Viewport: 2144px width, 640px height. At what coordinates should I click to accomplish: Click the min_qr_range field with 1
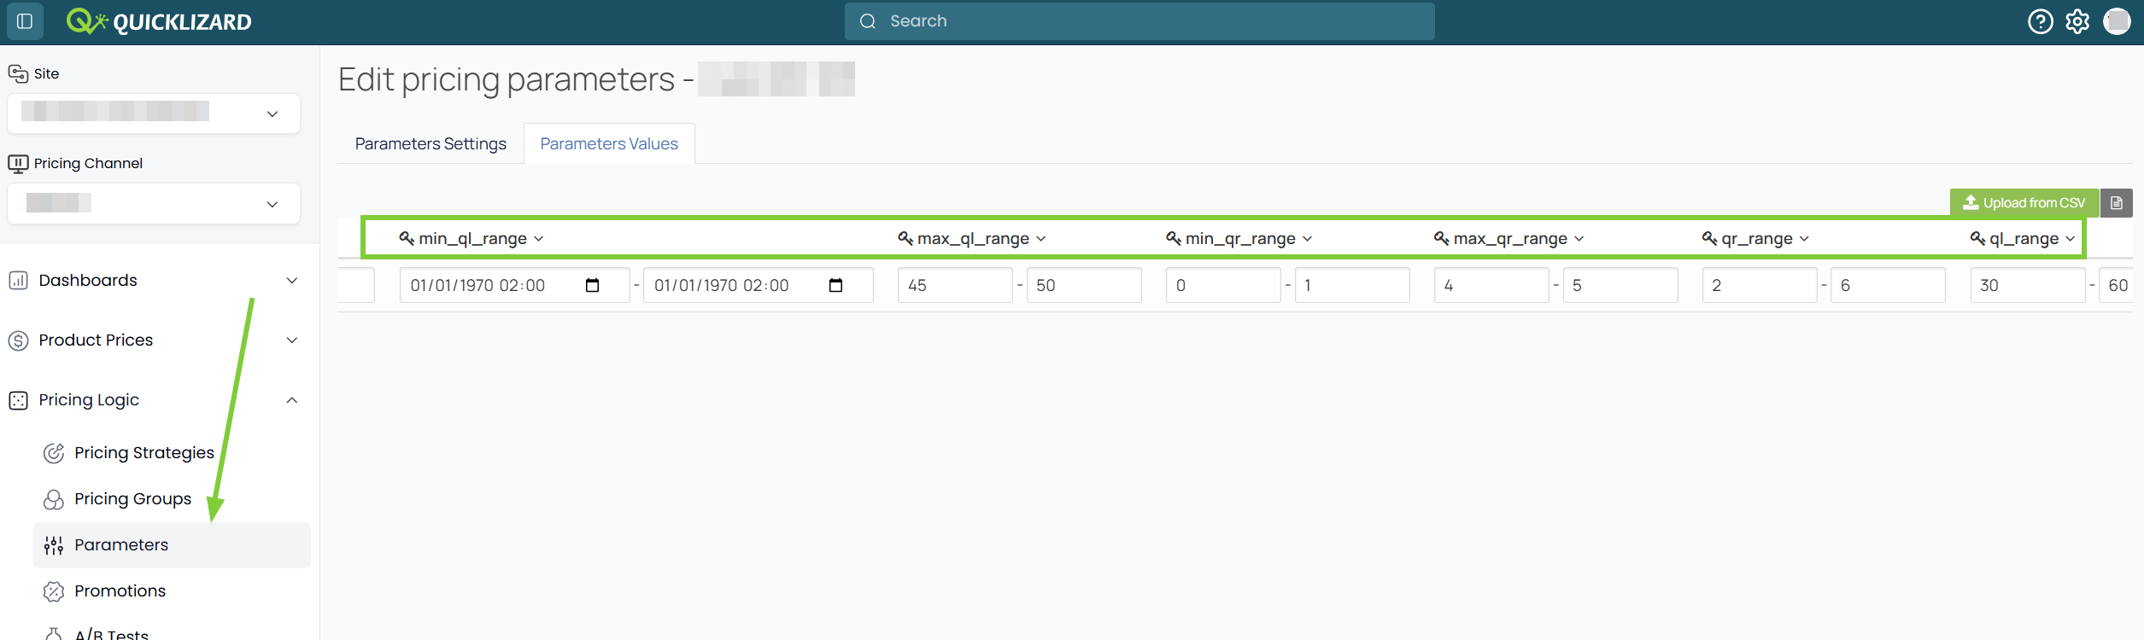[x=1352, y=285]
